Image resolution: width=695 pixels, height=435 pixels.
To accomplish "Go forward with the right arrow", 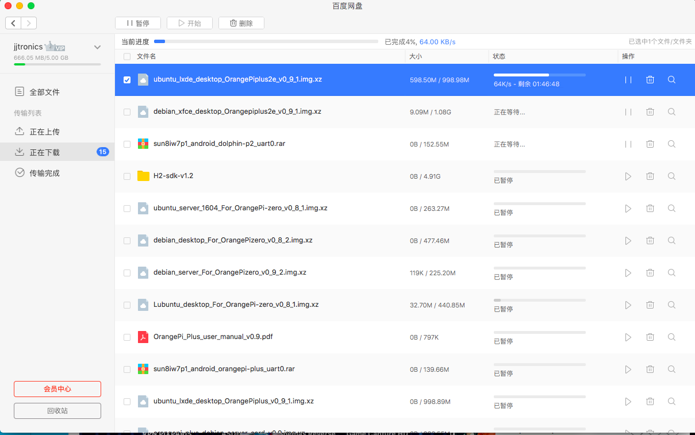I will [x=29, y=23].
